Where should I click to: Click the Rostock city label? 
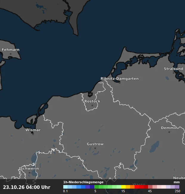[92, 101]
